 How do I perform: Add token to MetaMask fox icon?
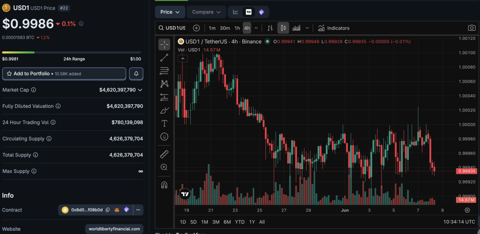point(117,210)
